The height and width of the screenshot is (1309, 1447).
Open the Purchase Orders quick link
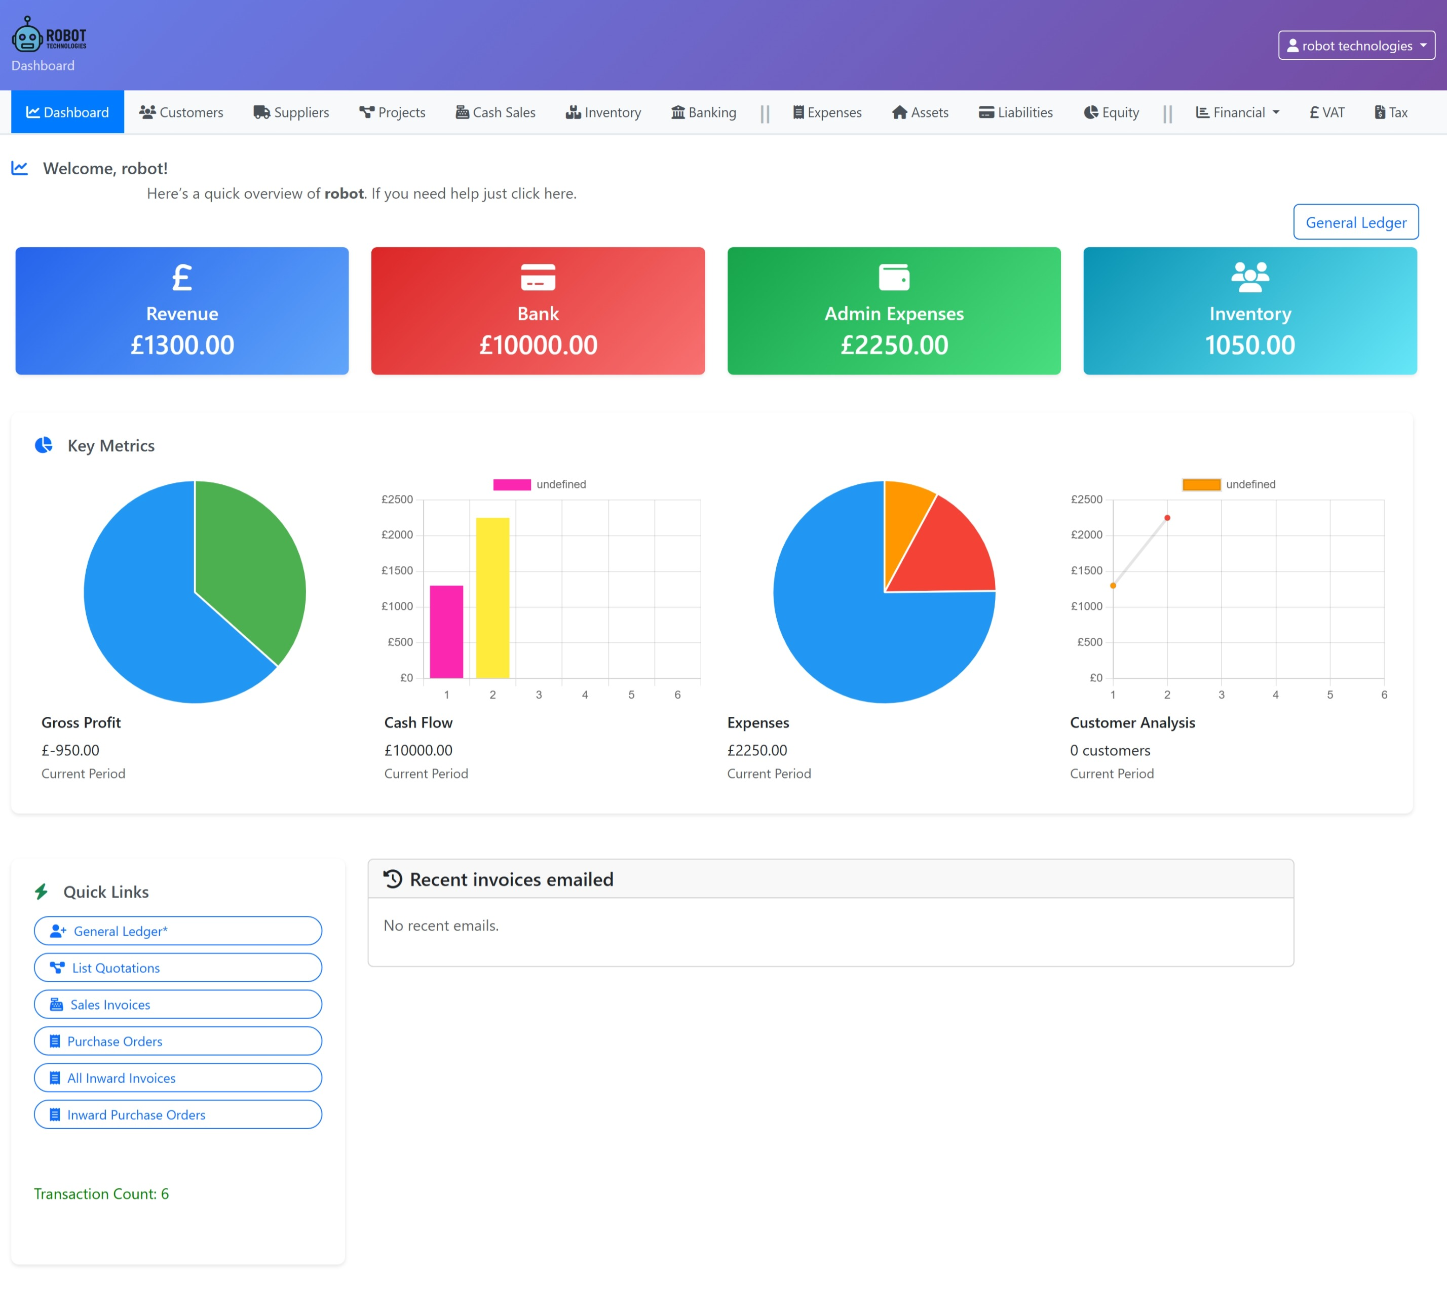[178, 1041]
